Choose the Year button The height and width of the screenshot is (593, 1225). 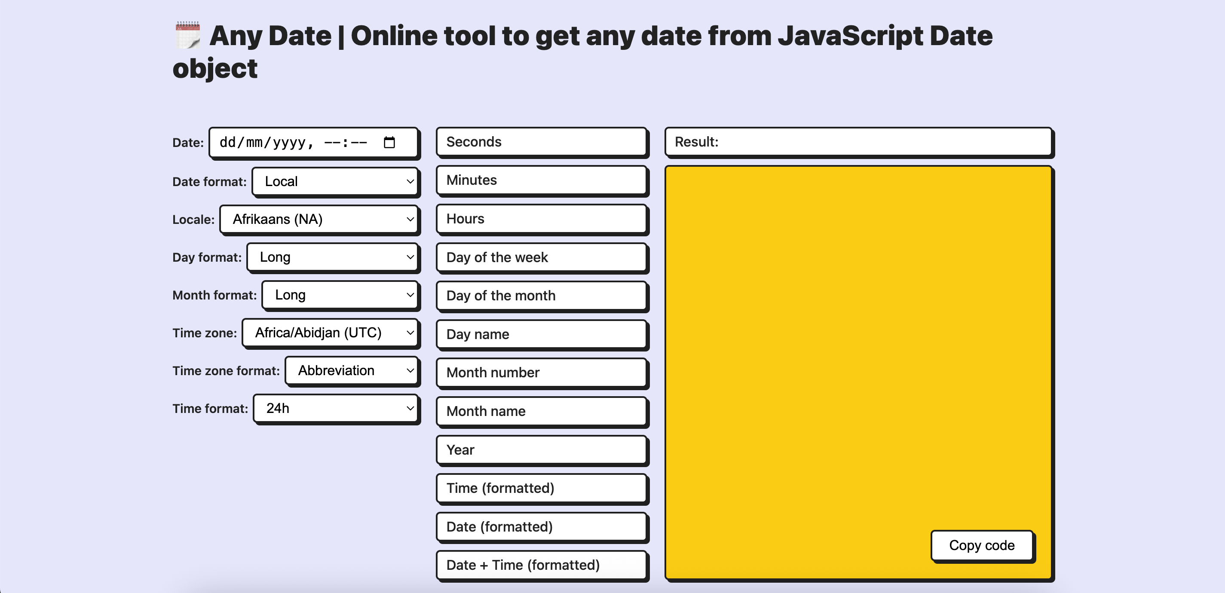point(542,449)
